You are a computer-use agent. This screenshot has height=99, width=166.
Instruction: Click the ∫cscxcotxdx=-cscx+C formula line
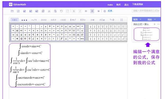[x=30, y=84]
